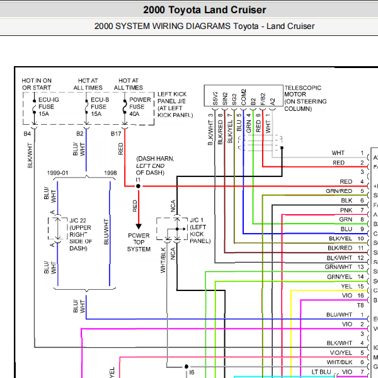Click the GRN/YEL wire label at pin 14
Viewport: 378px width, 378px height.
(340, 277)
